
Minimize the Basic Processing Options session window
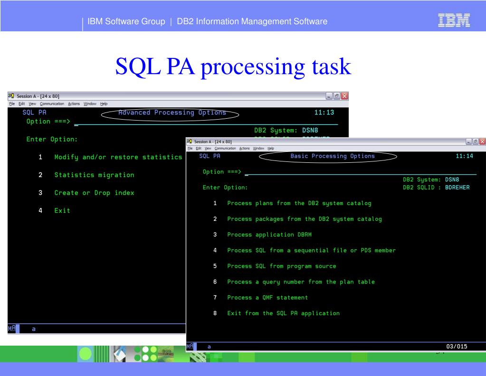(x=468, y=141)
